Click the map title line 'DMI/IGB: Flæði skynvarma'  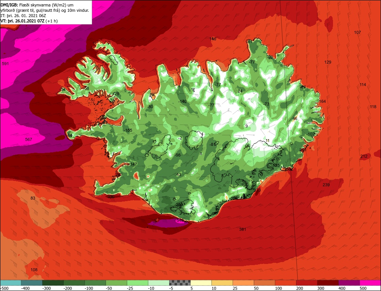pos(37,5)
